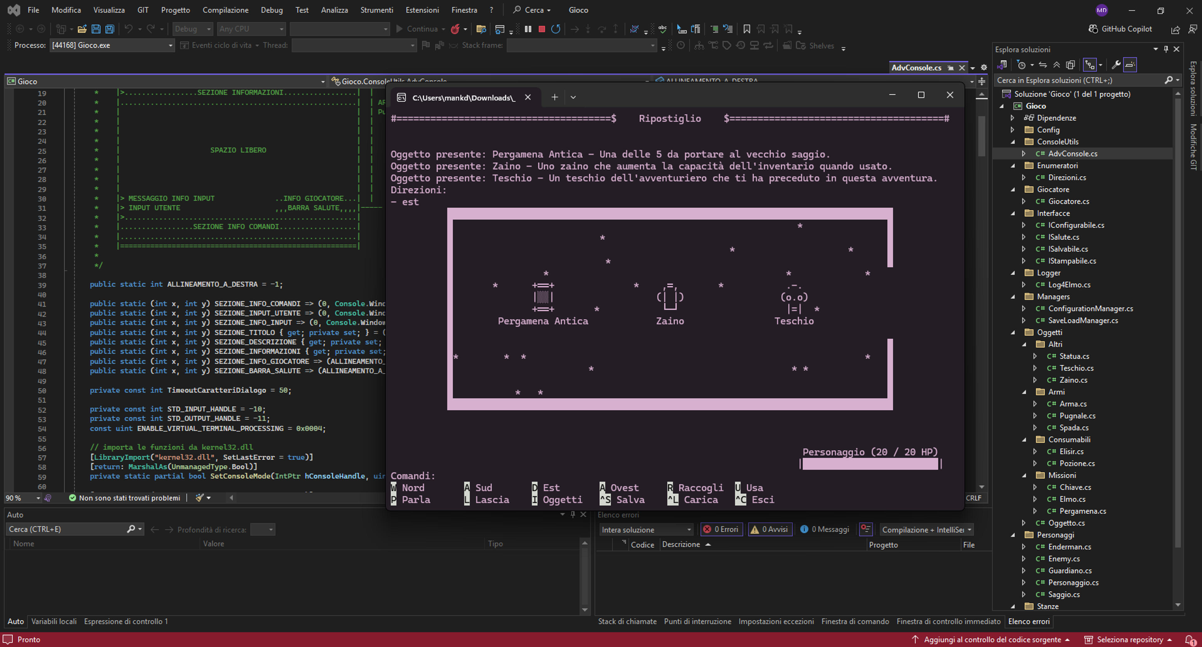
Task: Click the Auto panel vertical scrollbar
Action: 584,577
